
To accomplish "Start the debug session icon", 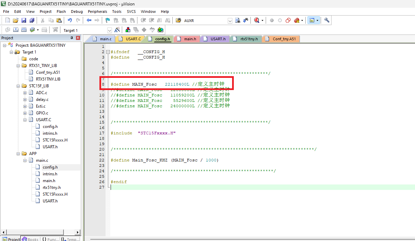I will click(x=257, y=20).
